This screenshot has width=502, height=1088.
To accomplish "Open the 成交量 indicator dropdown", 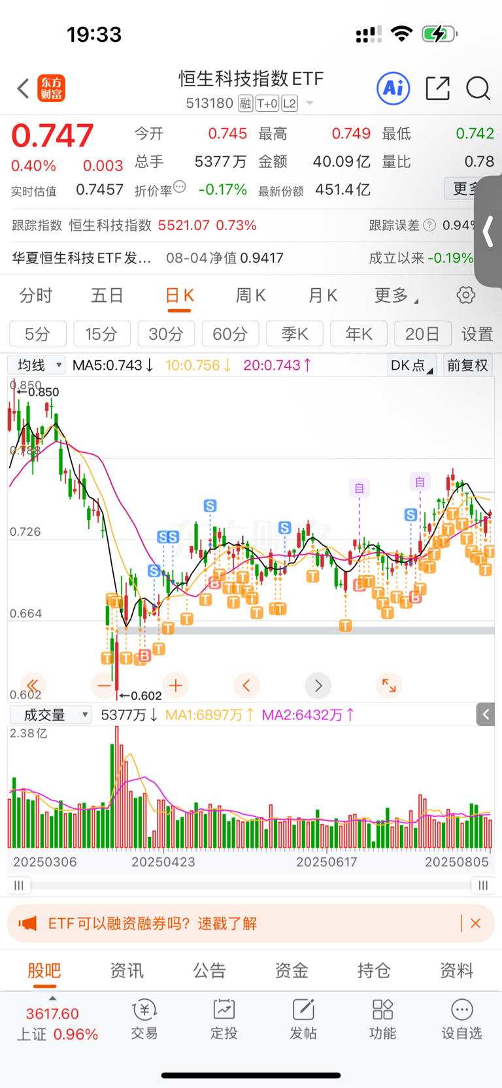I will point(50,715).
